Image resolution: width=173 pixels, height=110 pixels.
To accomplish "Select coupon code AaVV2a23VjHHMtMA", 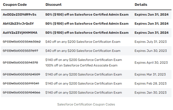I will point(20,33).
